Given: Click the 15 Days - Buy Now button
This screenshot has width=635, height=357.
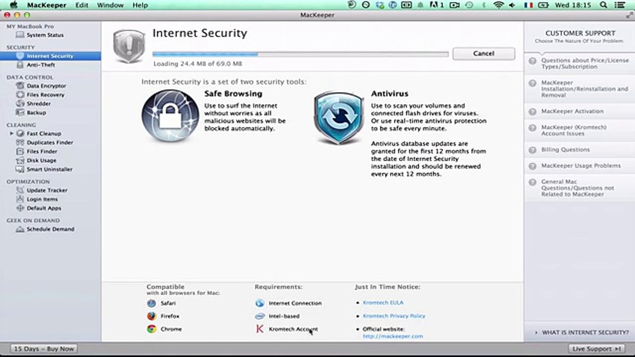Looking at the screenshot, I should tap(44, 349).
